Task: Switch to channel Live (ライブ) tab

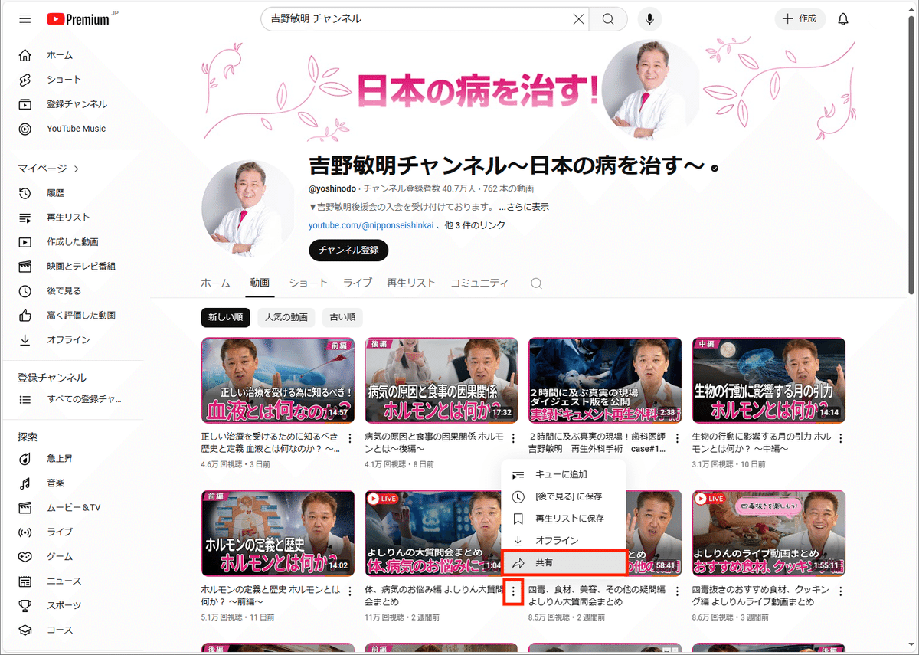Action: pyautogui.click(x=358, y=283)
